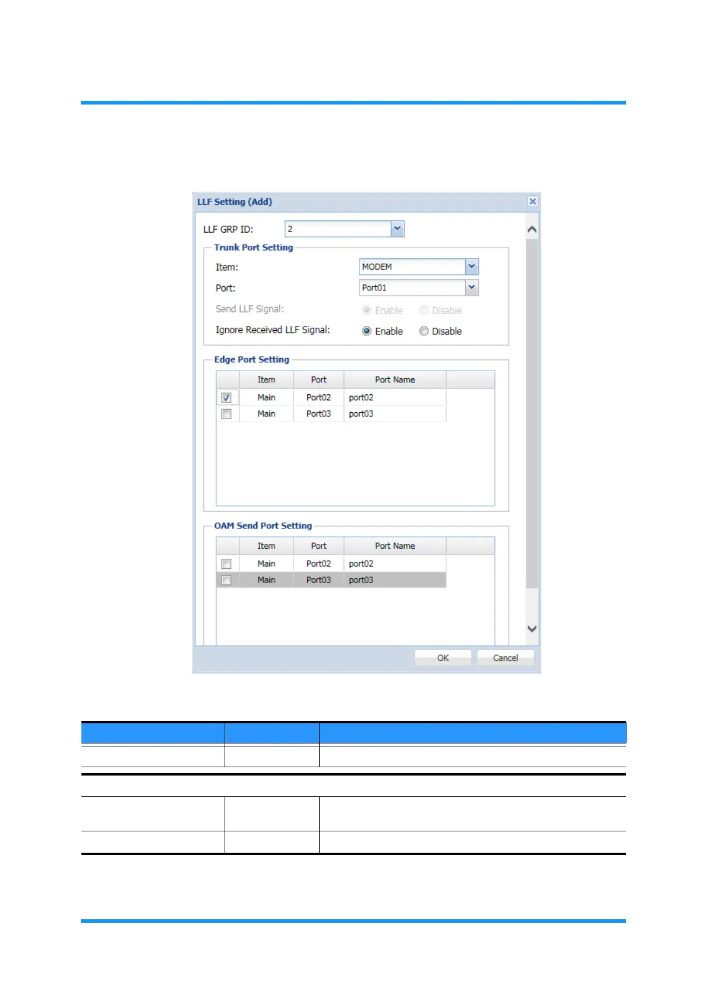The image size is (707, 1000).
Task: Click the OK button
Action: [x=443, y=658]
